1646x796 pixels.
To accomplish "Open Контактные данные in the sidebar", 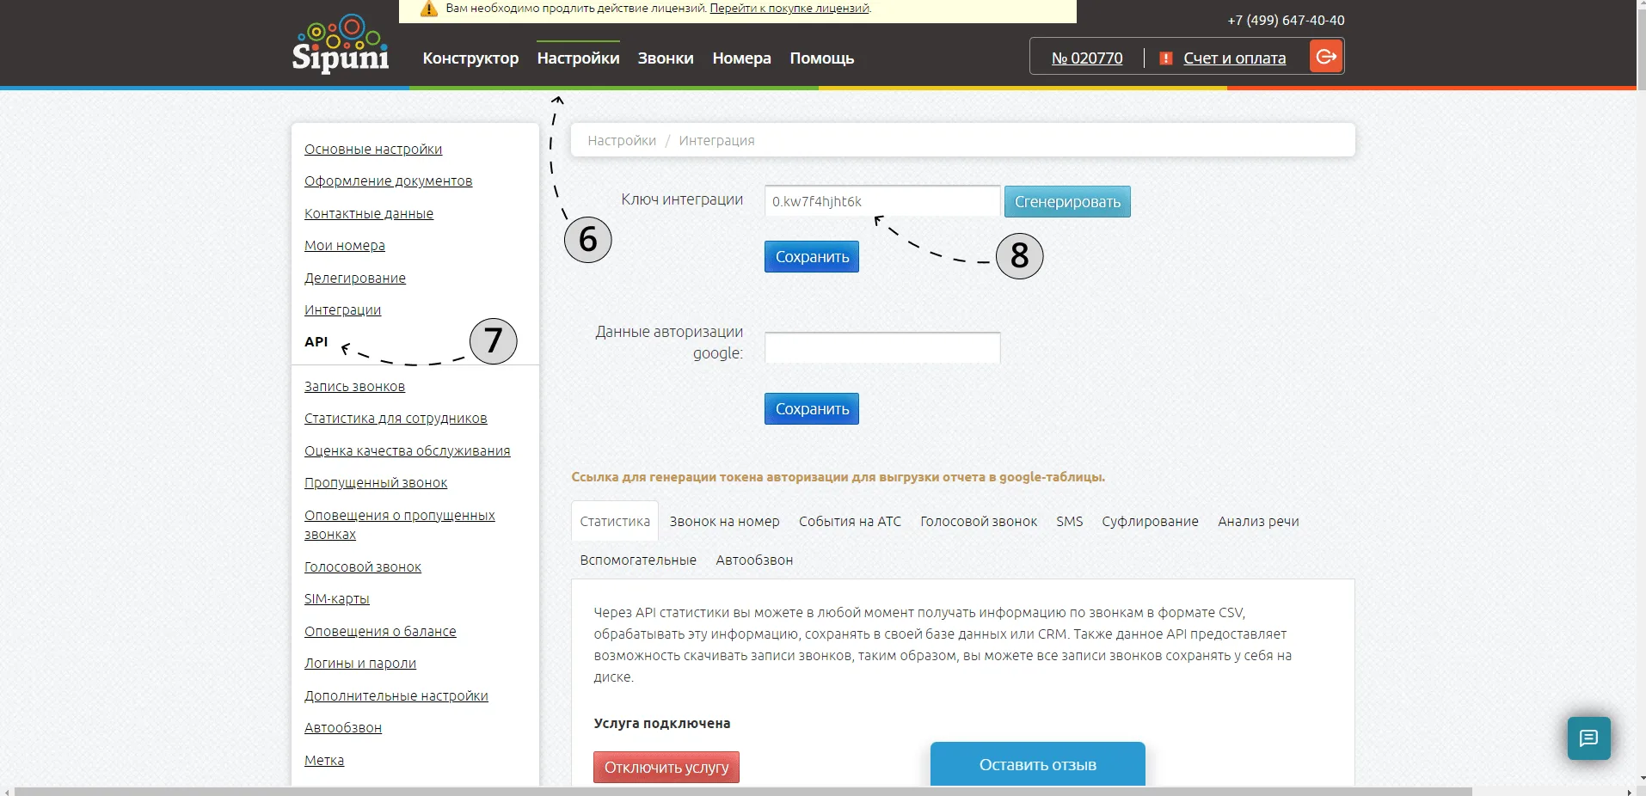I will point(369,214).
